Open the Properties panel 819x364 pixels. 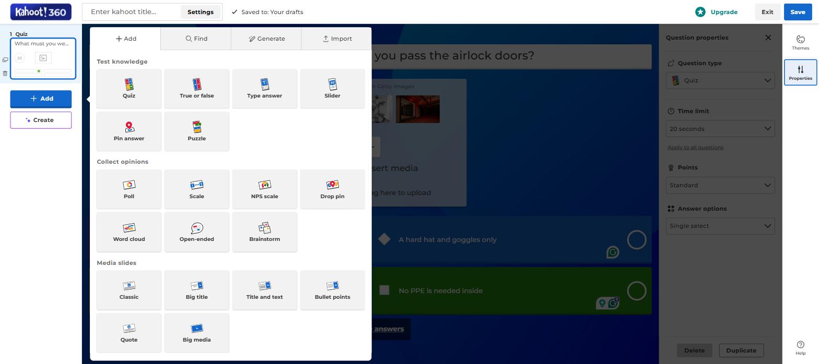point(800,72)
